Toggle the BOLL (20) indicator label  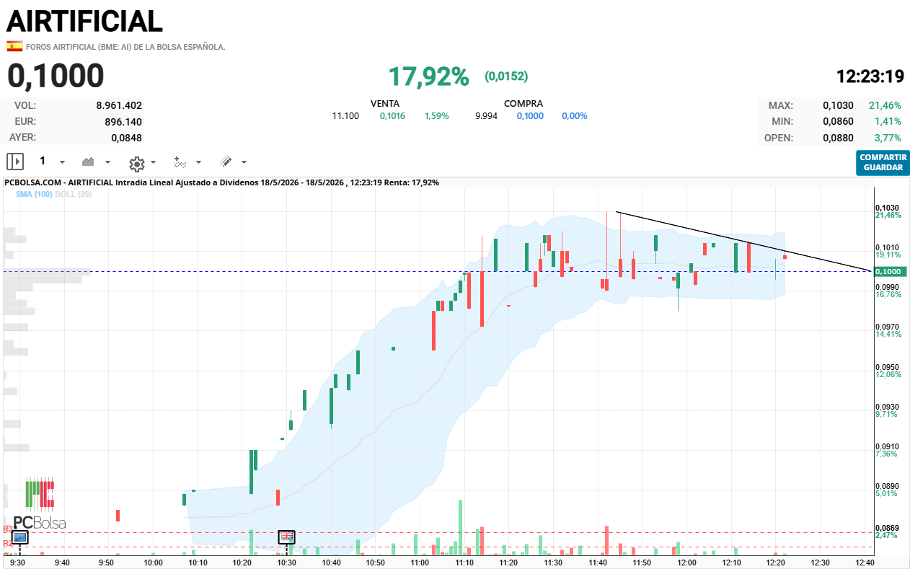coord(74,194)
